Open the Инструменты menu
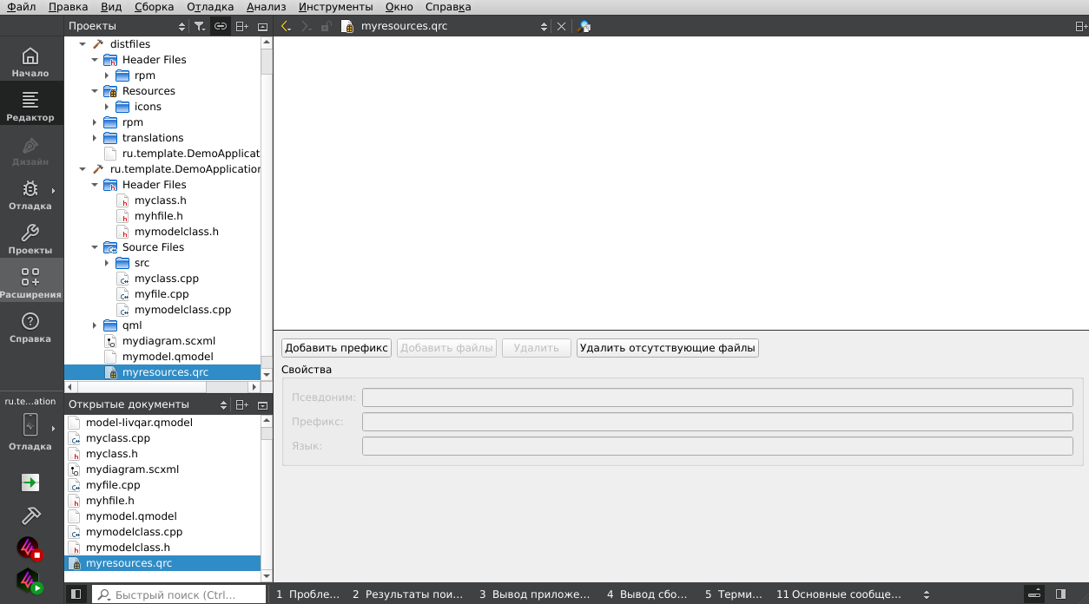The height and width of the screenshot is (604, 1089). [335, 7]
